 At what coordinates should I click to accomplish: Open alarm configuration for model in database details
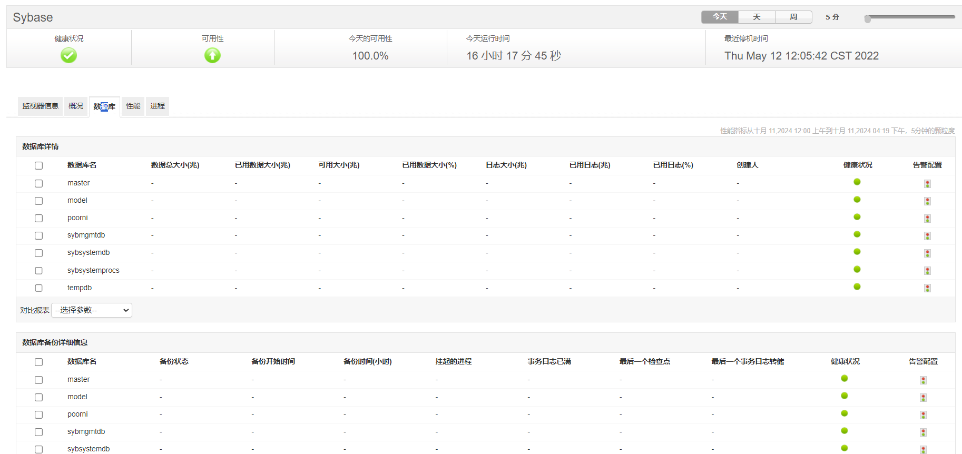[927, 201]
